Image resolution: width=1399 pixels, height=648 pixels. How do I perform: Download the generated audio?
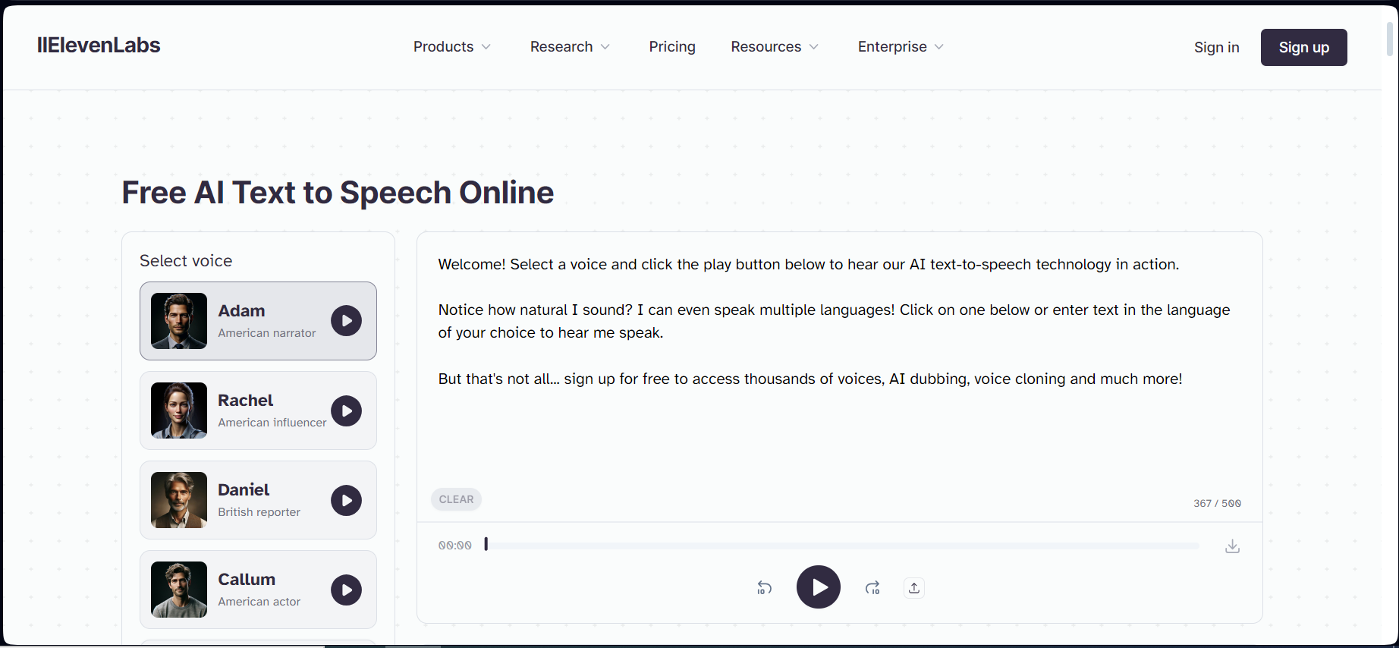pyautogui.click(x=1232, y=546)
